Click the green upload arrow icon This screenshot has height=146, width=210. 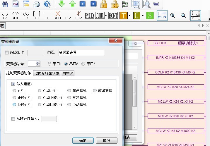[x=72, y=4]
